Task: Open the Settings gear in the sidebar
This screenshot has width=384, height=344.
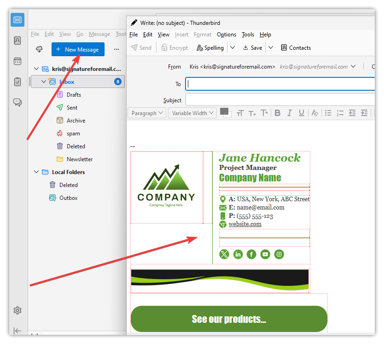Action: pyautogui.click(x=17, y=310)
